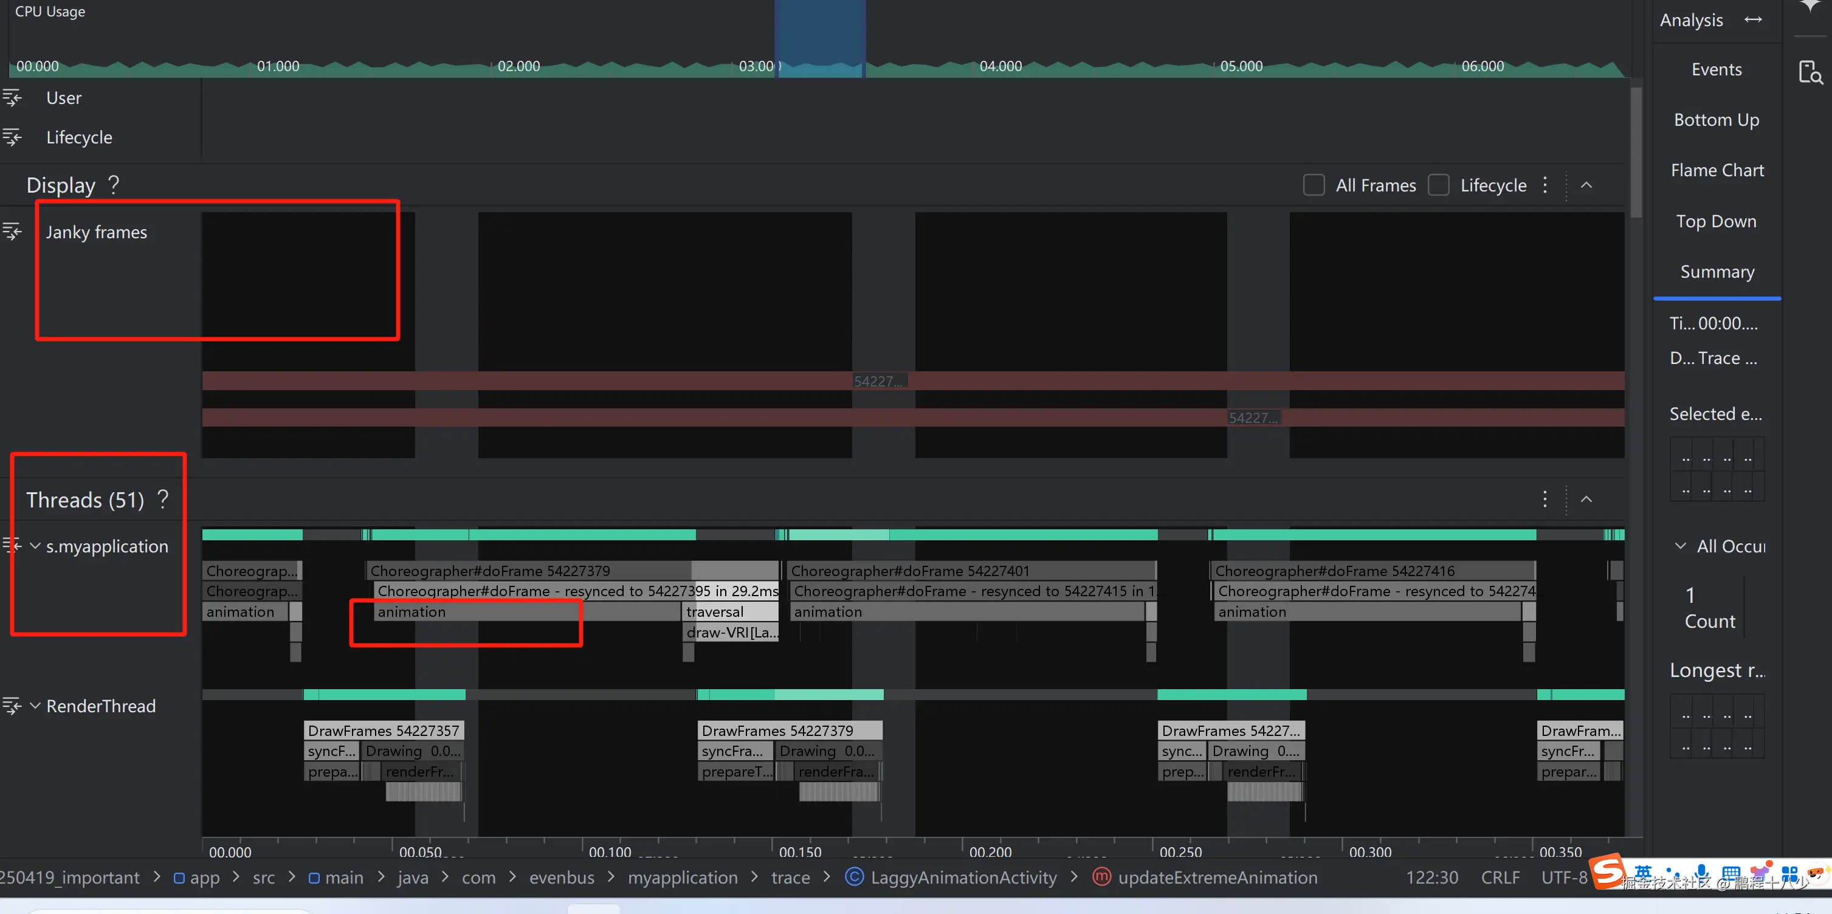Click the reorder handle beside User track
This screenshot has width=1832, height=914.
tap(12, 97)
